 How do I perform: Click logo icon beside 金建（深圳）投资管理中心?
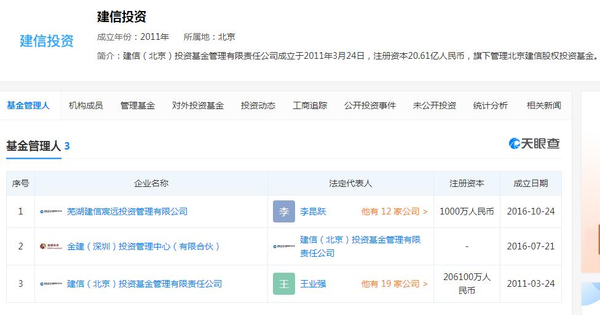coord(51,246)
